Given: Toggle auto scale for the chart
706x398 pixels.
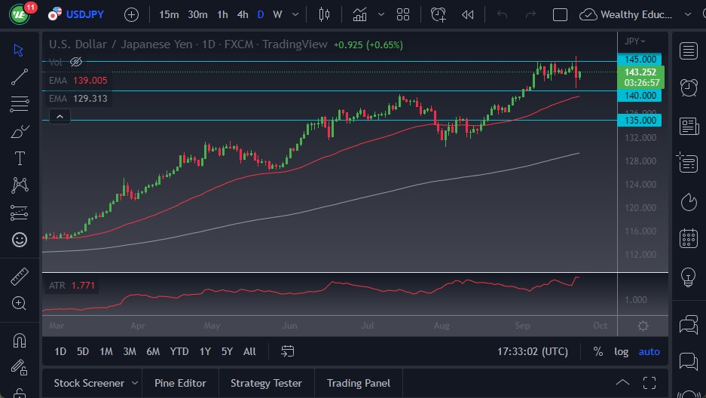Looking at the screenshot, I should 649,351.
